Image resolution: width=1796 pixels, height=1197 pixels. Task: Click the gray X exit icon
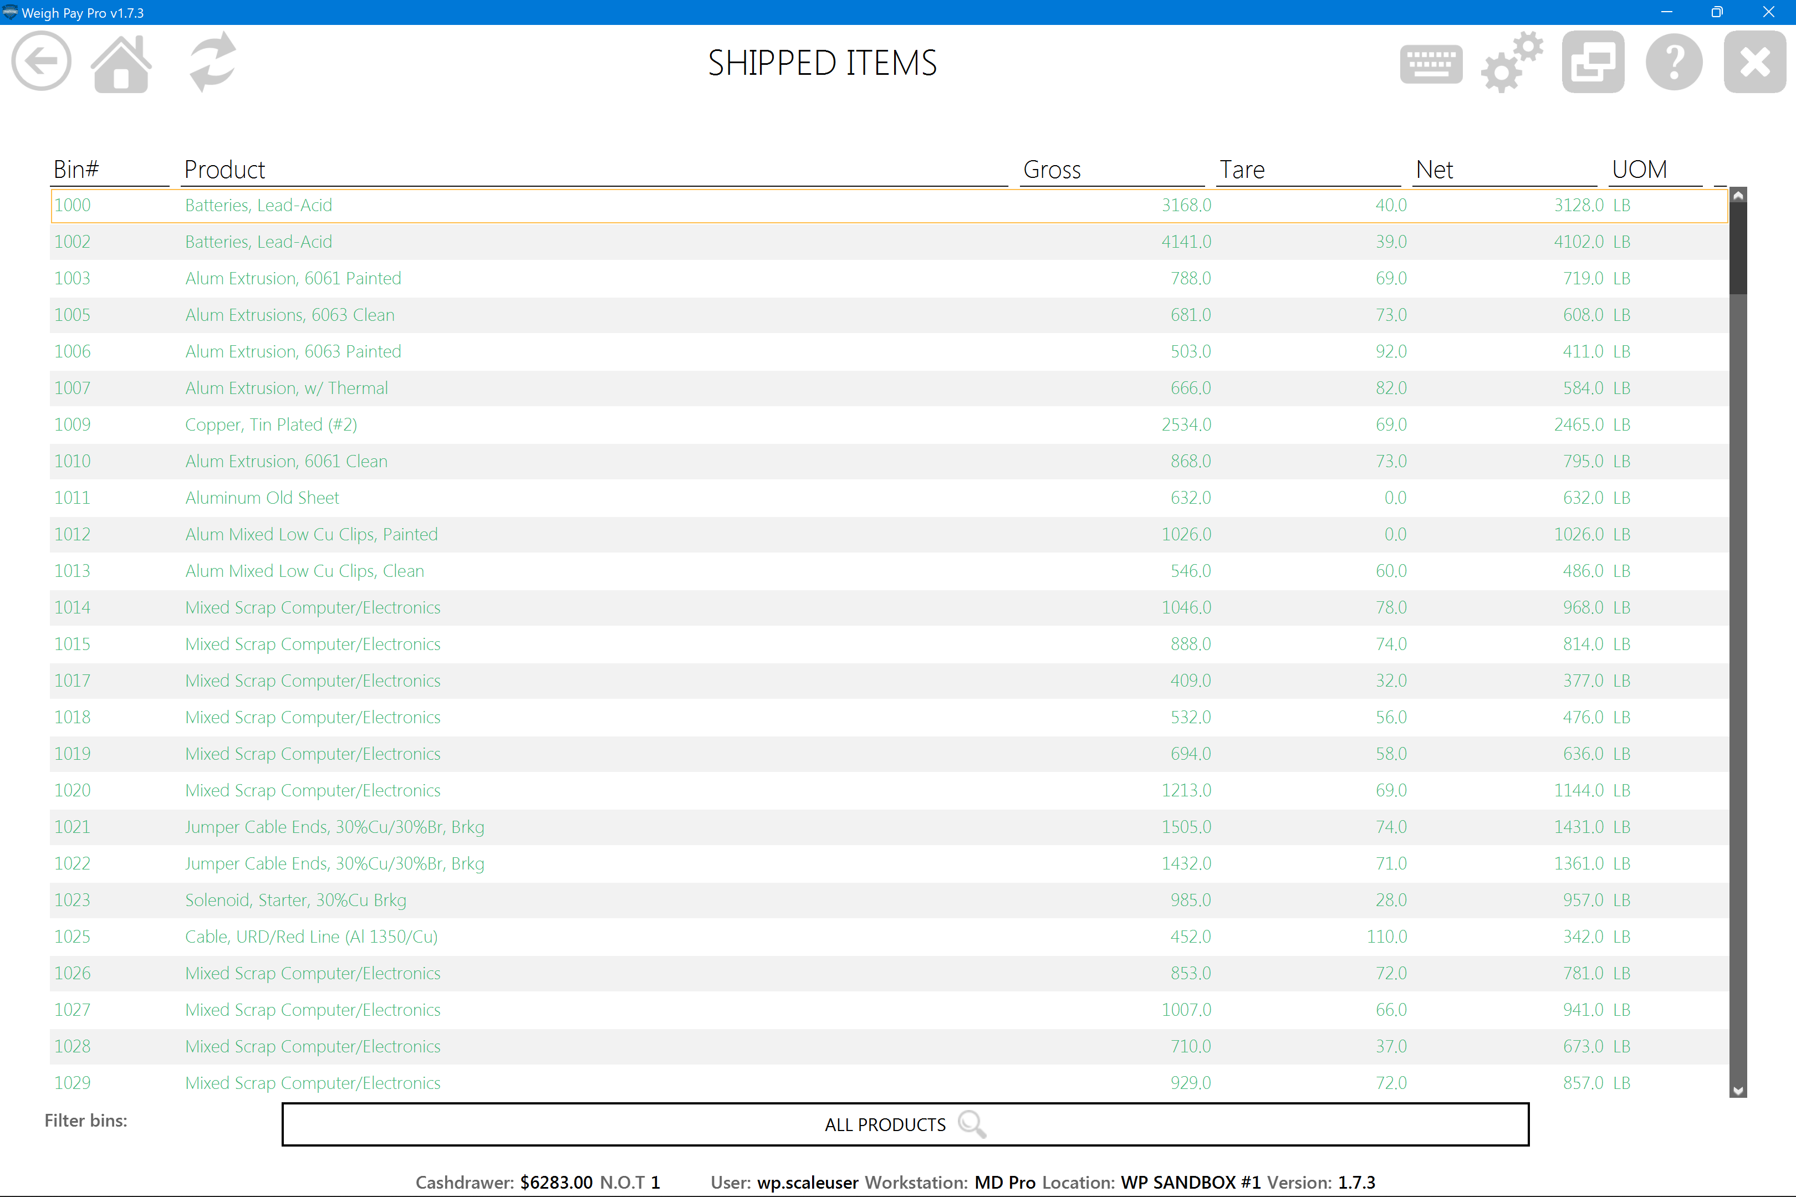pyautogui.click(x=1754, y=62)
